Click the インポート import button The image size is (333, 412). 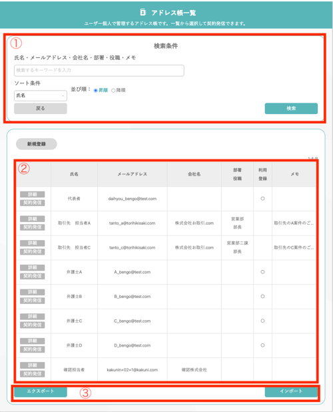291,391
